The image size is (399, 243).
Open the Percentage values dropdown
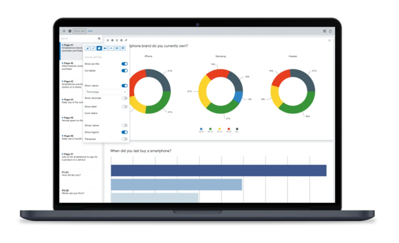(x=106, y=92)
